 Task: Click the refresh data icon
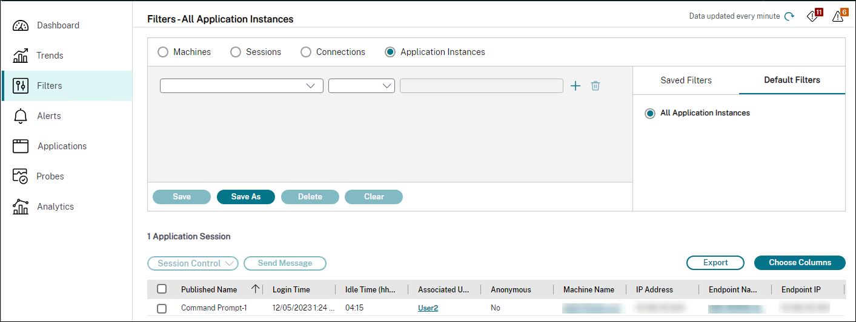coord(789,16)
